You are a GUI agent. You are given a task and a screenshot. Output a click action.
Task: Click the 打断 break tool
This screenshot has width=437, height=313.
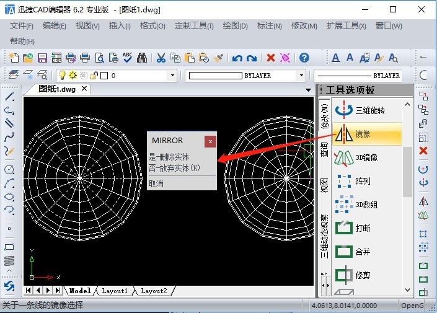click(x=367, y=228)
